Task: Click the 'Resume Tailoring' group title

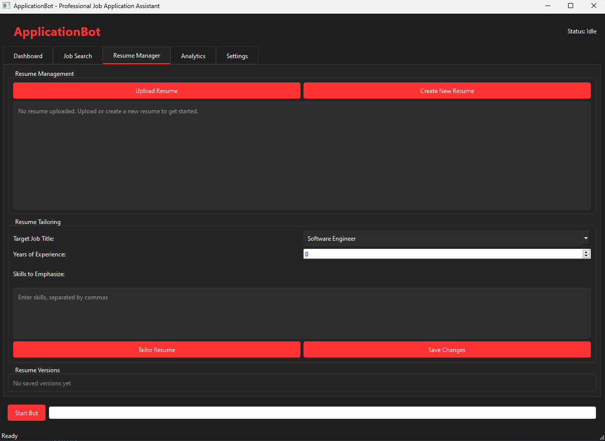Action: pos(38,222)
